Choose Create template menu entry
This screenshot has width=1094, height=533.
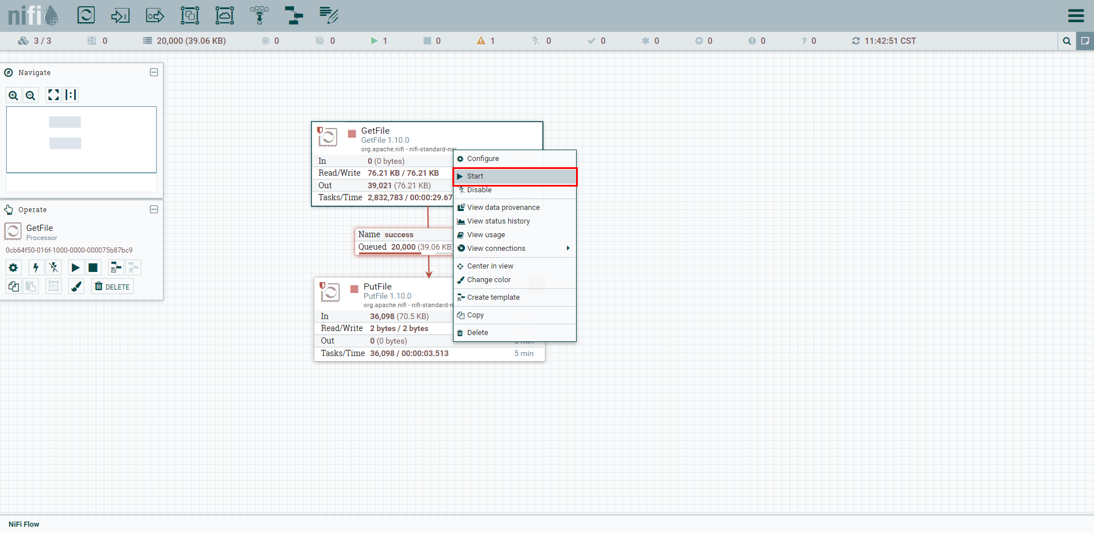(x=515, y=298)
